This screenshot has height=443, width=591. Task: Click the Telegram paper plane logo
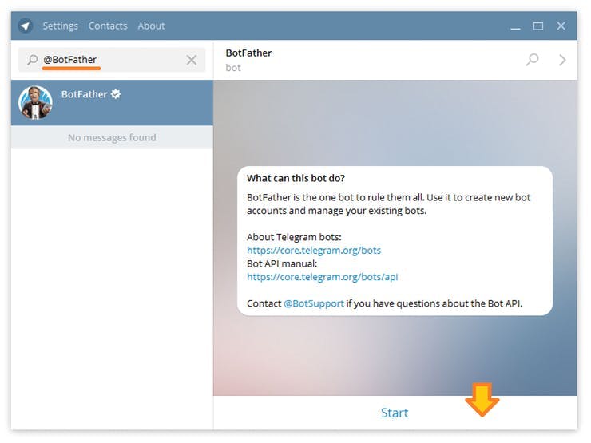pos(26,26)
